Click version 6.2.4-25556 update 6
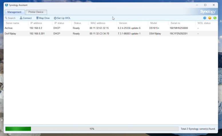This screenshot has width=222, height=136. [129, 28]
